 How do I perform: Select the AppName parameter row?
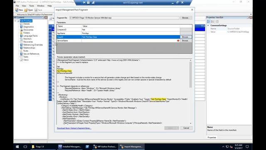click(x=118, y=33)
